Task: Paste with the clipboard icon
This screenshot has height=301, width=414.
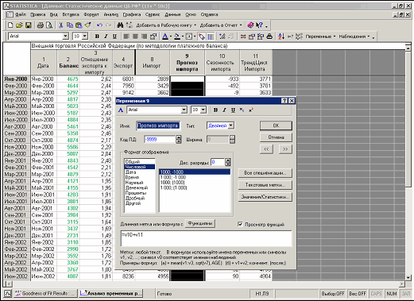Action: [x=79, y=25]
